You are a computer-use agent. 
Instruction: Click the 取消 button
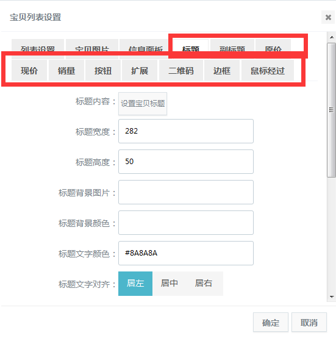click(309, 322)
